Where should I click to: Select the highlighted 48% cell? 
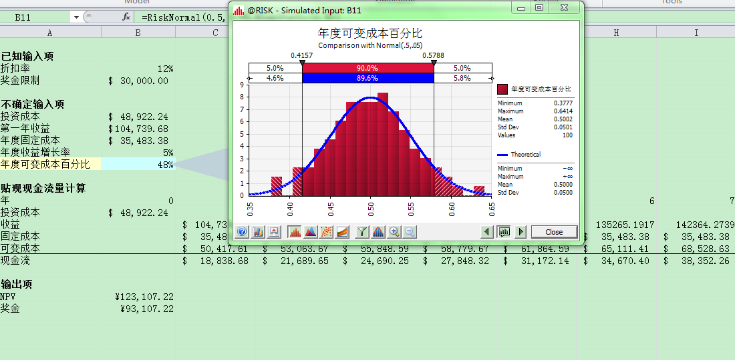coord(138,165)
